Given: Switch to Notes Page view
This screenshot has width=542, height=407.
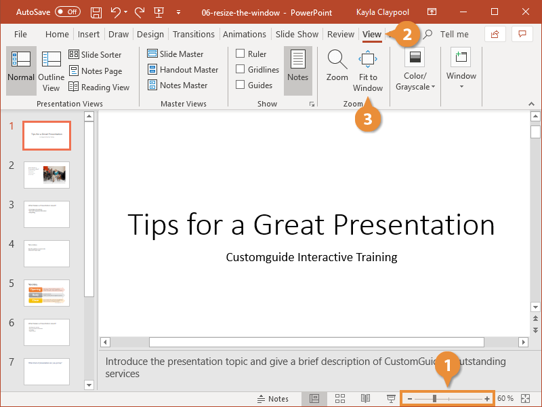Looking at the screenshot, I should pos(98,71).
